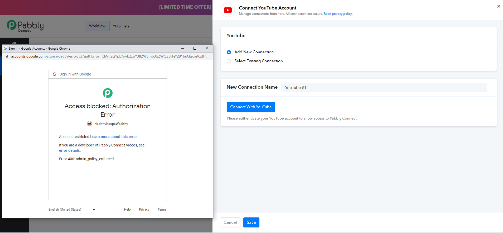Click the Error 400: admin_policy_enforced text

tap(86, 159)
